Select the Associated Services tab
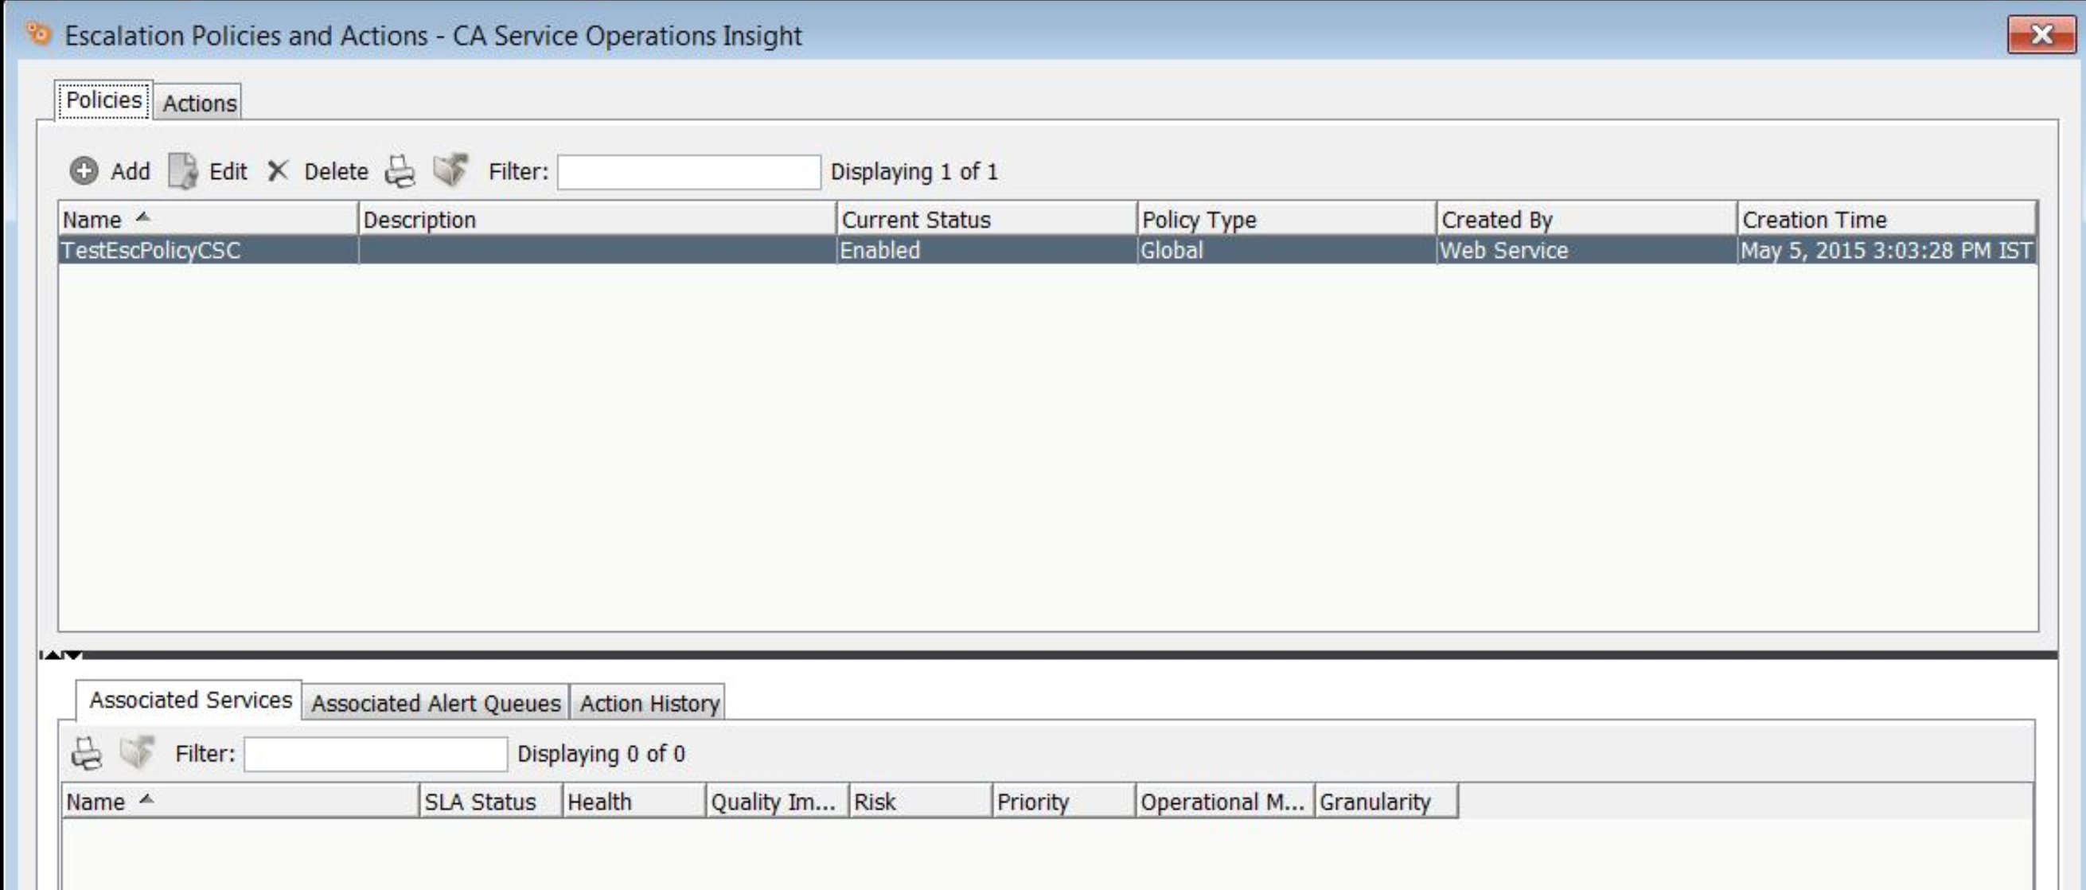The width and height of the screenshot is (2086, 890). (190, 700)
